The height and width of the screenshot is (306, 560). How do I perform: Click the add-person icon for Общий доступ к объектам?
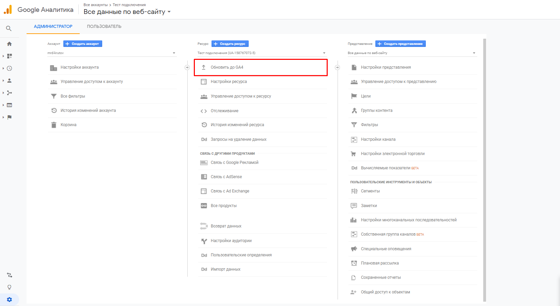pos(354,292)
